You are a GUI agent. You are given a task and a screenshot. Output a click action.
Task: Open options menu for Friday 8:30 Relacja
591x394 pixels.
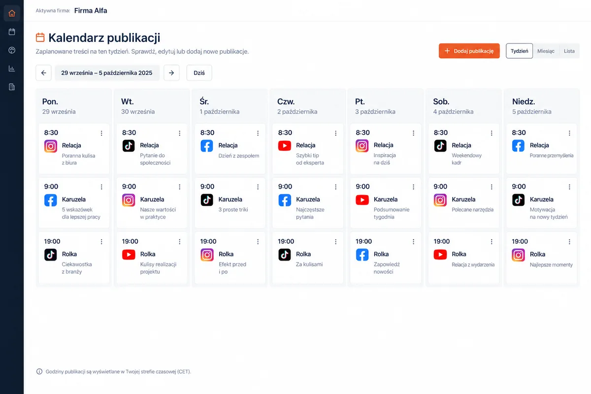tap(413, 133)
